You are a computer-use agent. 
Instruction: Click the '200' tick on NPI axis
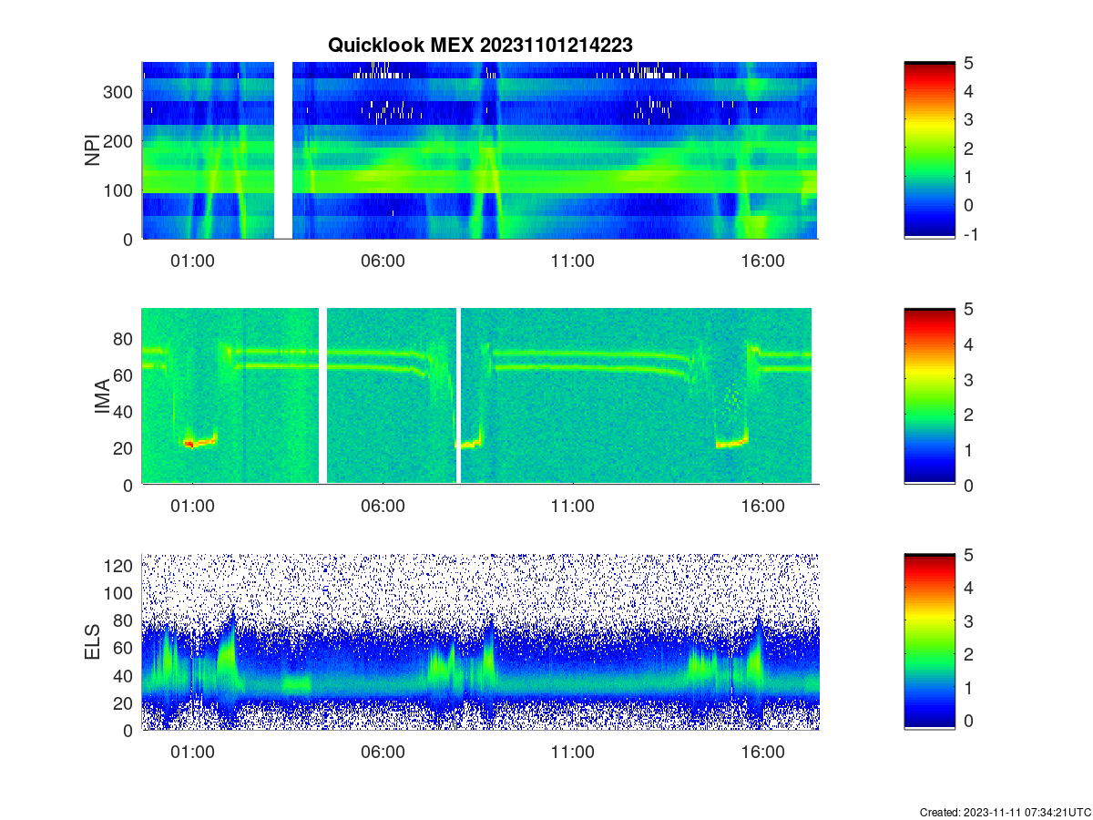coord(120,141)
